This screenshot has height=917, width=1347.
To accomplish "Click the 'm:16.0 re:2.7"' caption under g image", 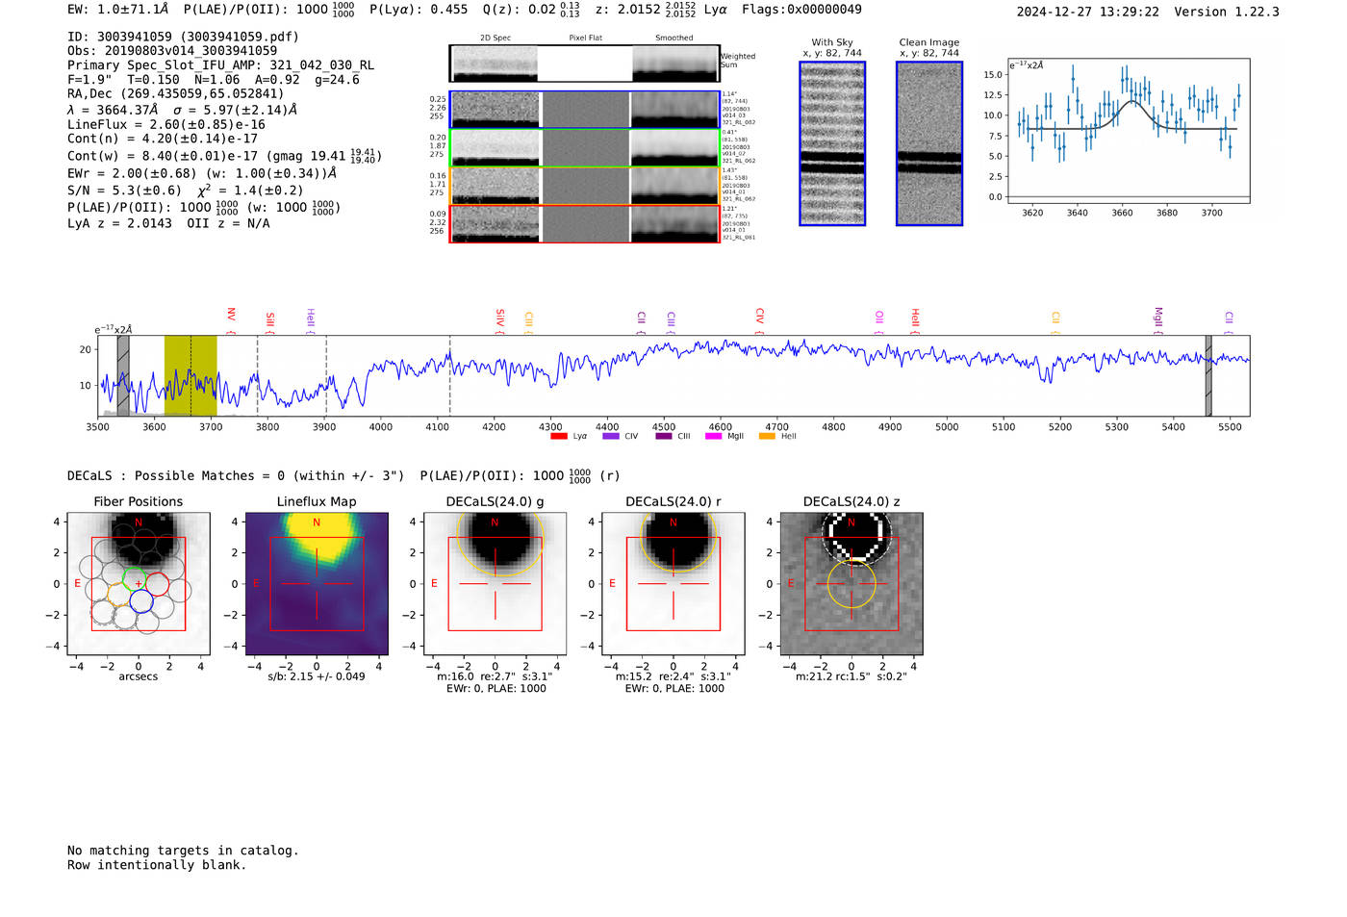I will coord(495,676).
